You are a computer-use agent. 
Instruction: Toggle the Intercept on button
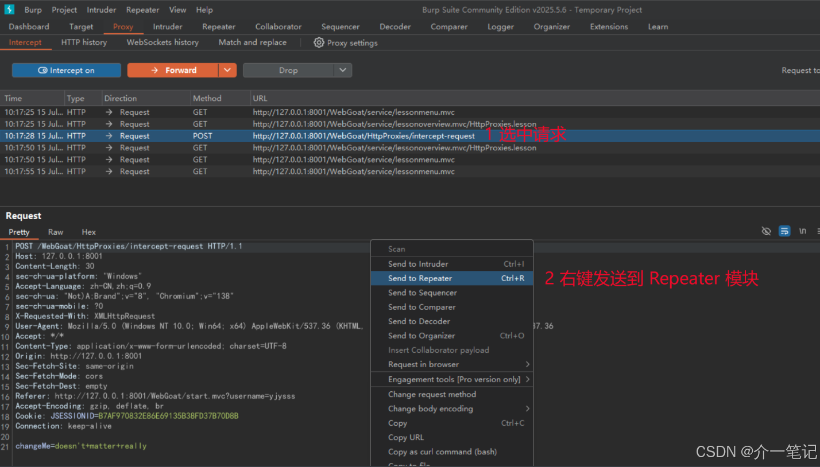click(67, 70)
